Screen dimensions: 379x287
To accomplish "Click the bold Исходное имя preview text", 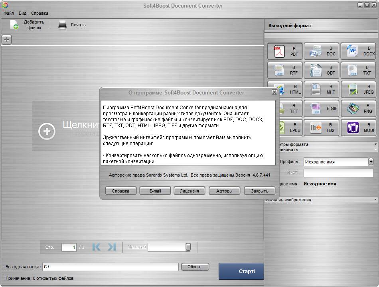I will 320,184.
